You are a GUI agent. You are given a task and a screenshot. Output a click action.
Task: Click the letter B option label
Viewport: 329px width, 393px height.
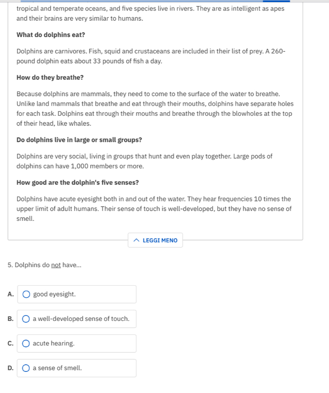tap(10, 319)
